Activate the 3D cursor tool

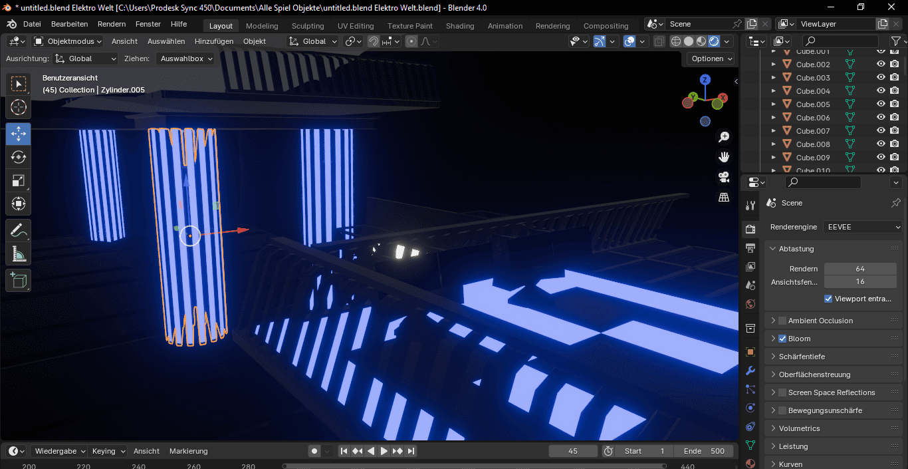tap(19, 107)
